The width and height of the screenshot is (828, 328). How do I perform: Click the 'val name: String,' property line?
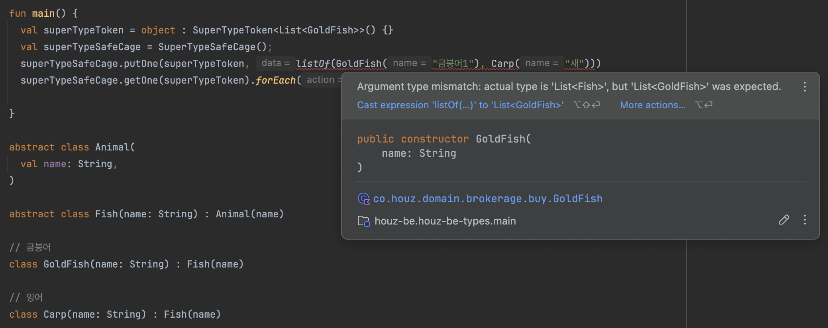(x=69, y=164)
